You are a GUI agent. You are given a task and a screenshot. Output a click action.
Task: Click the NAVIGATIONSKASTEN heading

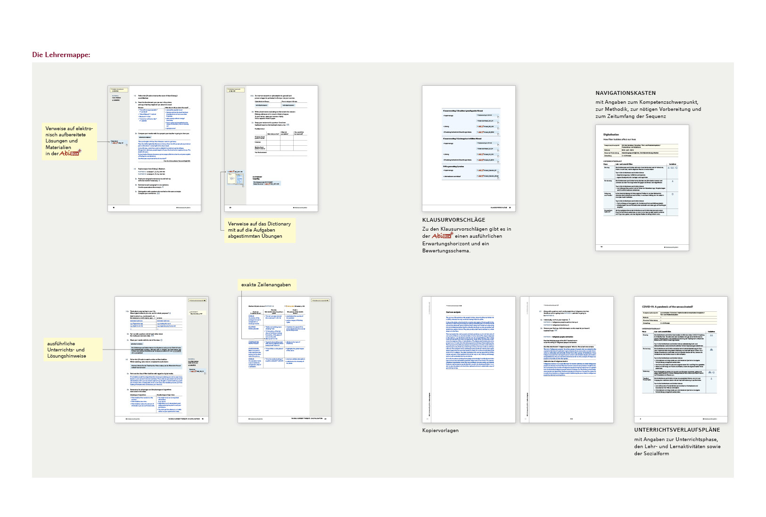626,93
